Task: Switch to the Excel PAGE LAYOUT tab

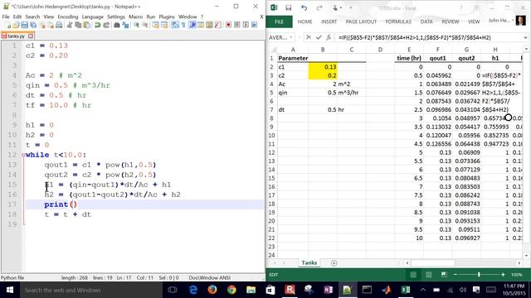Action: [361, 22]
